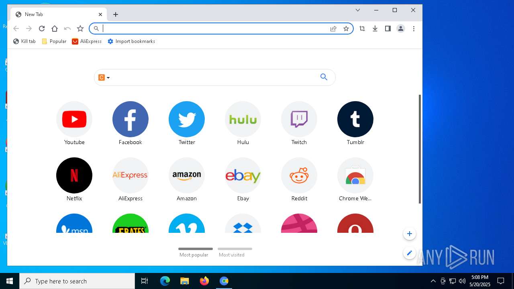The width and height of the screenshot is (514, 289).
Task: Open the Kill tab bookmark
Action: point(24,41)
